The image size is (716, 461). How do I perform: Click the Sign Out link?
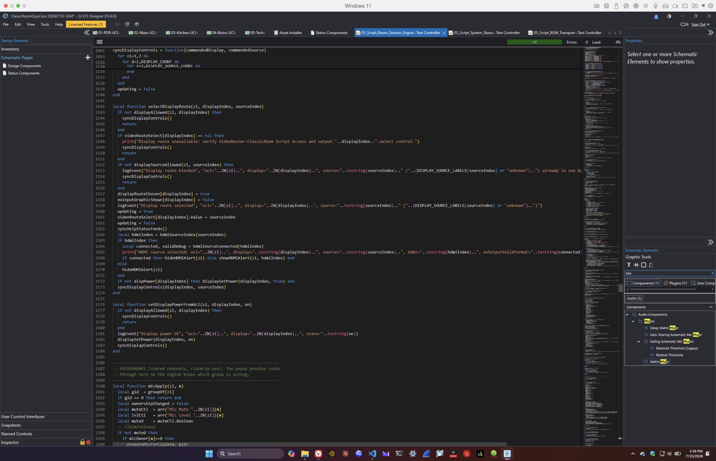point(698,24)
